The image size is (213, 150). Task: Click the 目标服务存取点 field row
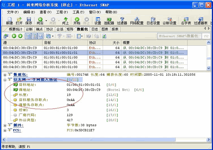point(66,100)
